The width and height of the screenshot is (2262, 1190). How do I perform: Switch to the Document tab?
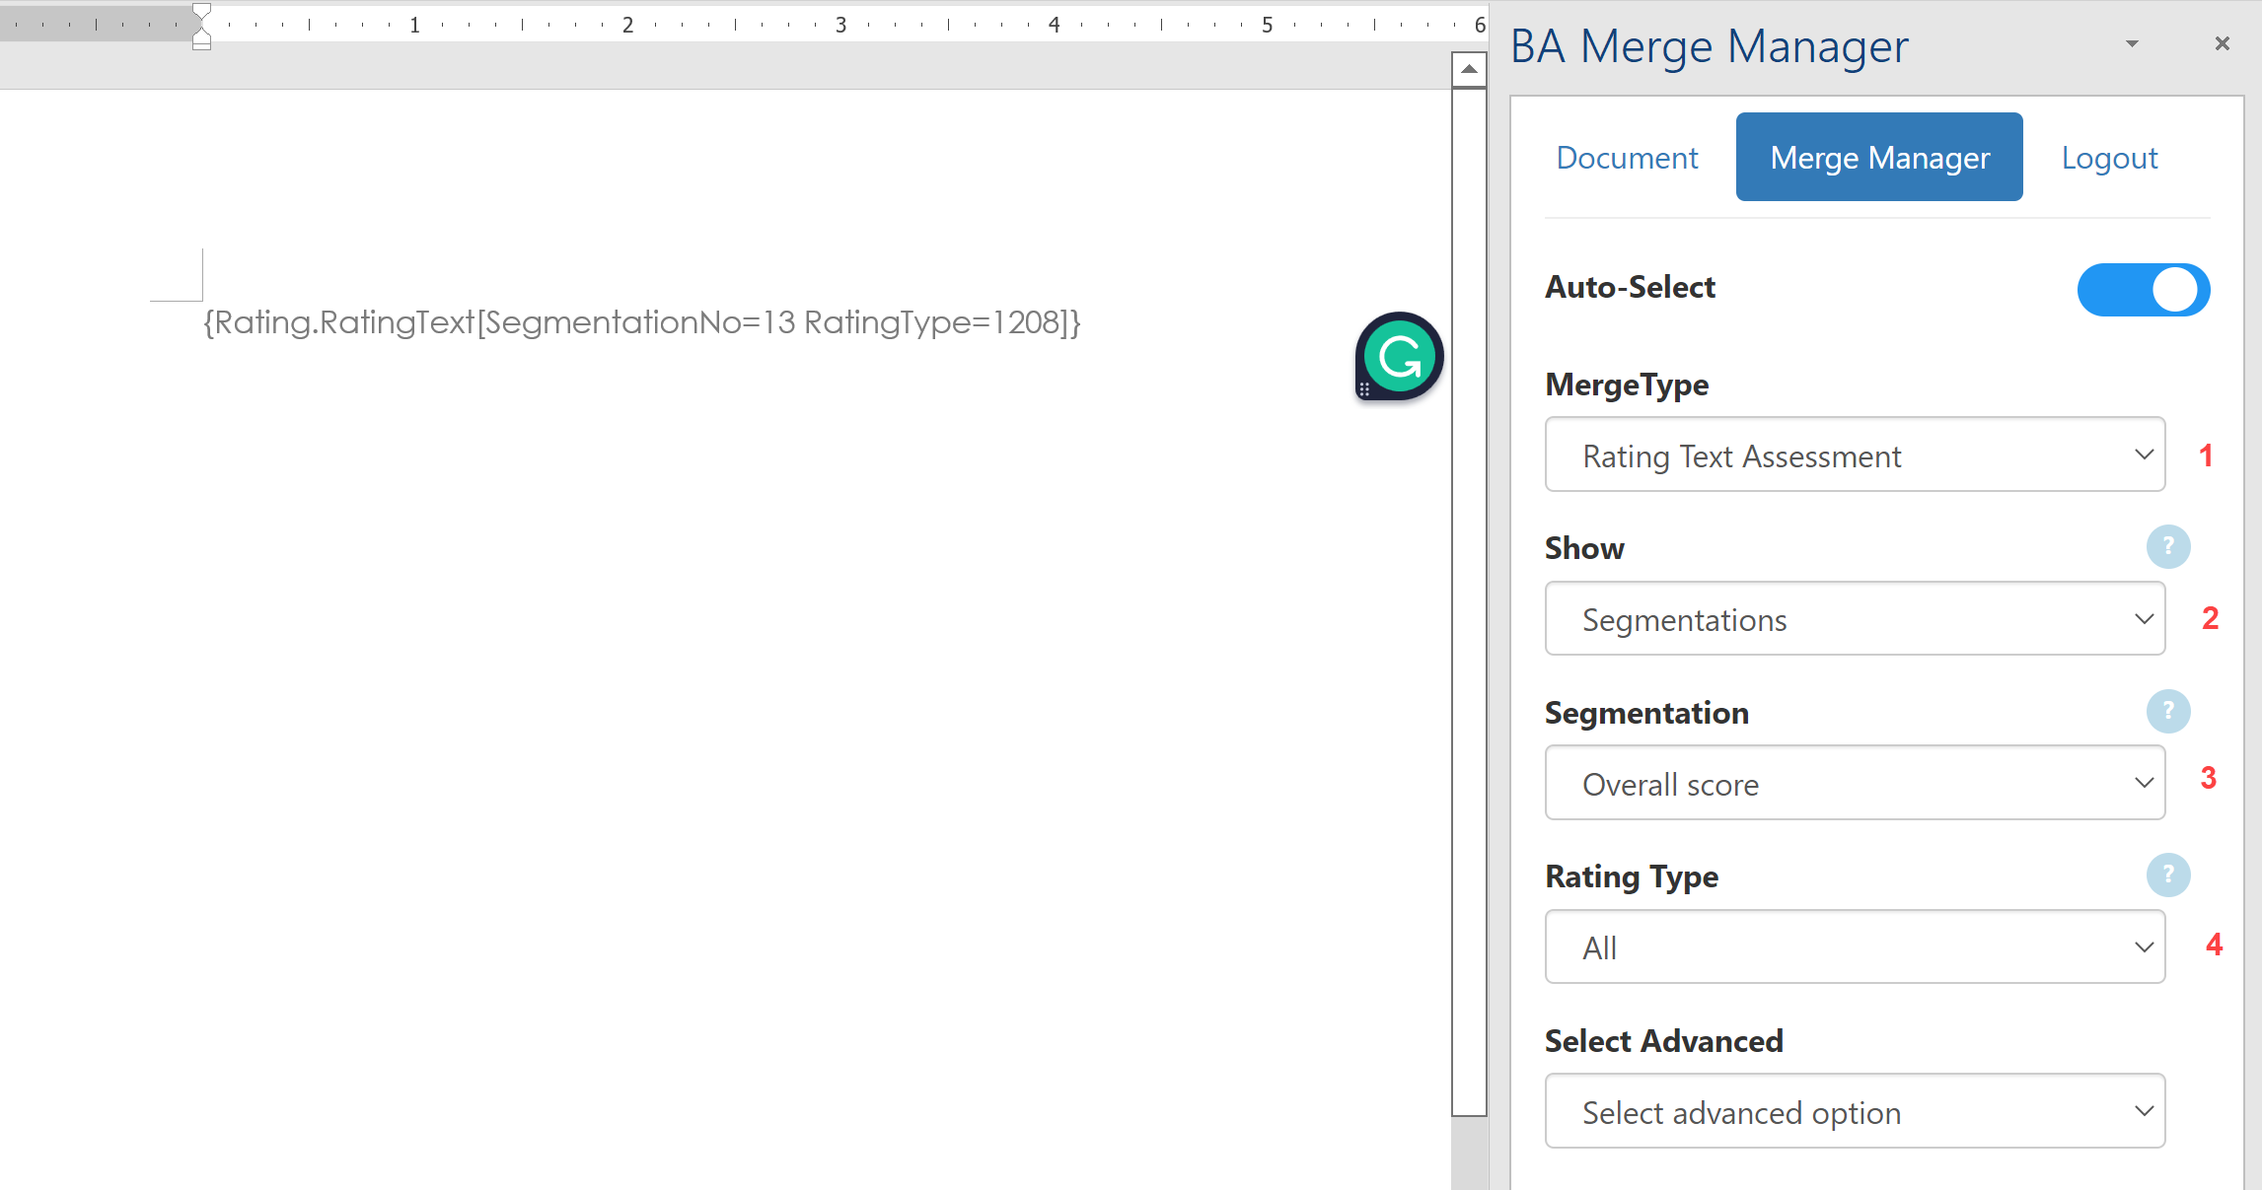pyautogui.click(x=1627, y=158)
